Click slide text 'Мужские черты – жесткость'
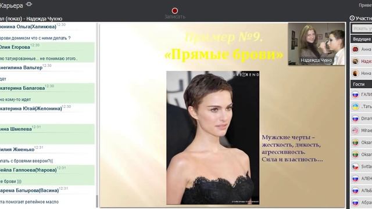Image resolution: width=372 pixels, height=209 pixels. (291, 141)
